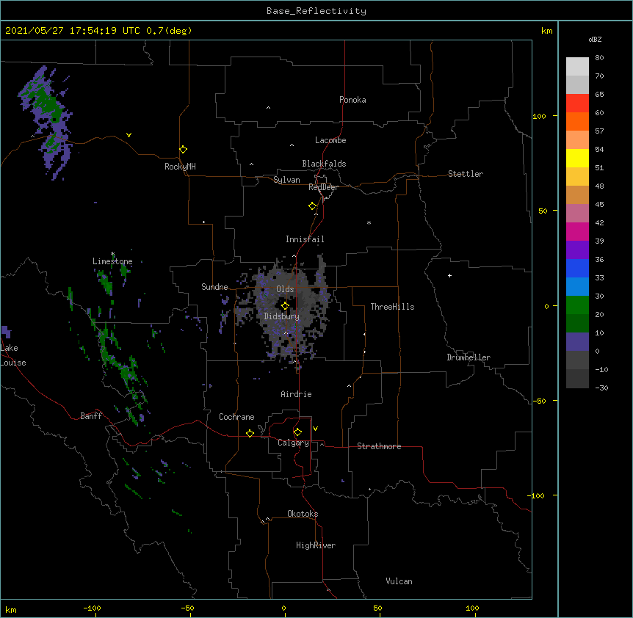Click the white plus marker north of Drumheller
The width and height of the screenshot is (633, 618).
449,275
